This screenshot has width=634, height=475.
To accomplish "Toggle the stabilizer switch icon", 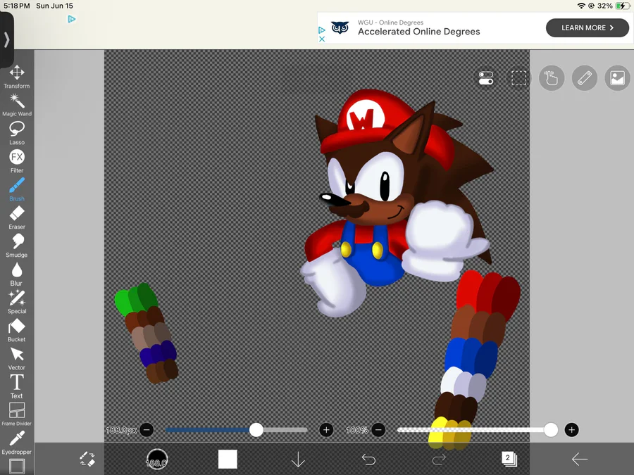I will (x=485, y=78).
